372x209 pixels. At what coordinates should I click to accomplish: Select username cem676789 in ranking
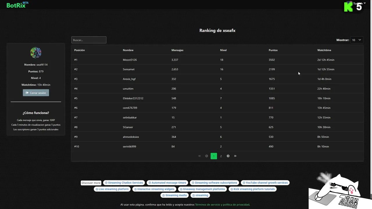click(x=130, y=108)
